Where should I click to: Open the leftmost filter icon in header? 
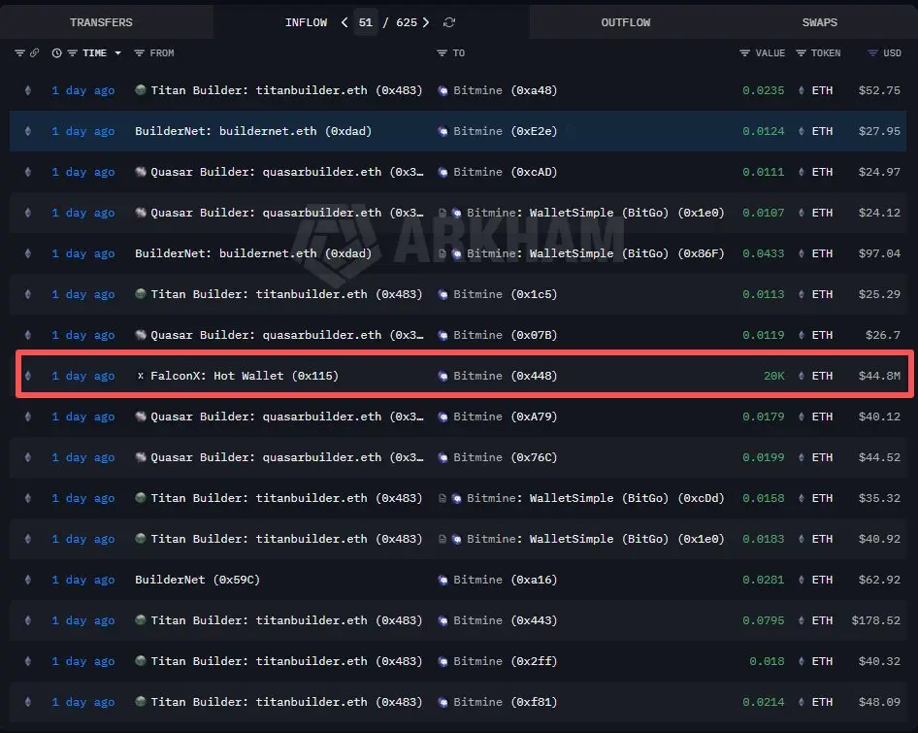coord(19,53)
